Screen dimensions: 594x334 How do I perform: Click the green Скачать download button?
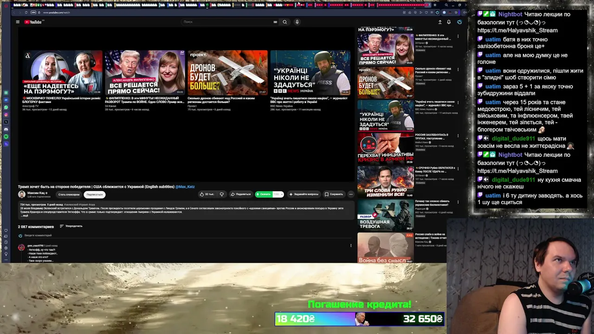coord(264,194)
